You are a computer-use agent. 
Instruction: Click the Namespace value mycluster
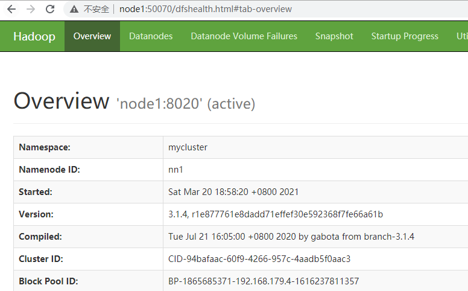pos(188,147)
